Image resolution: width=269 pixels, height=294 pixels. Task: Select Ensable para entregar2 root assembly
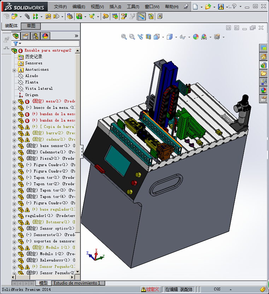pos(48,51)
